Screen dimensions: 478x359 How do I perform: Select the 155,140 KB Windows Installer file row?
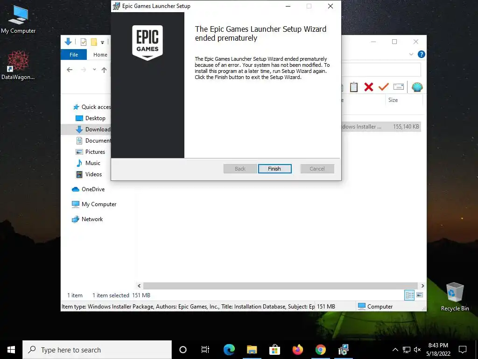pos(381,127)
